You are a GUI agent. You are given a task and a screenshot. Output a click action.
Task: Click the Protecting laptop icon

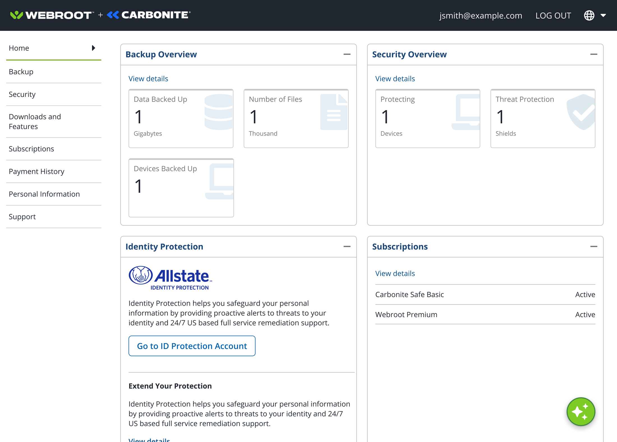pos(466,112)
